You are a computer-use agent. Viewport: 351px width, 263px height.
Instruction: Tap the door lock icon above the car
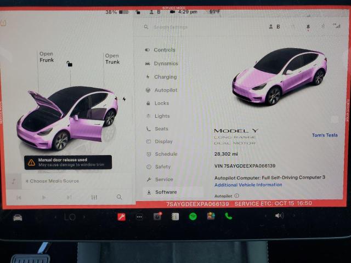tap(69, 64)
